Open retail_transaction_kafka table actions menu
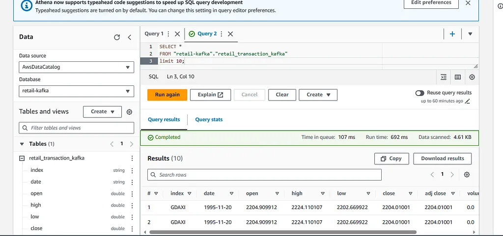 point(132,158)
